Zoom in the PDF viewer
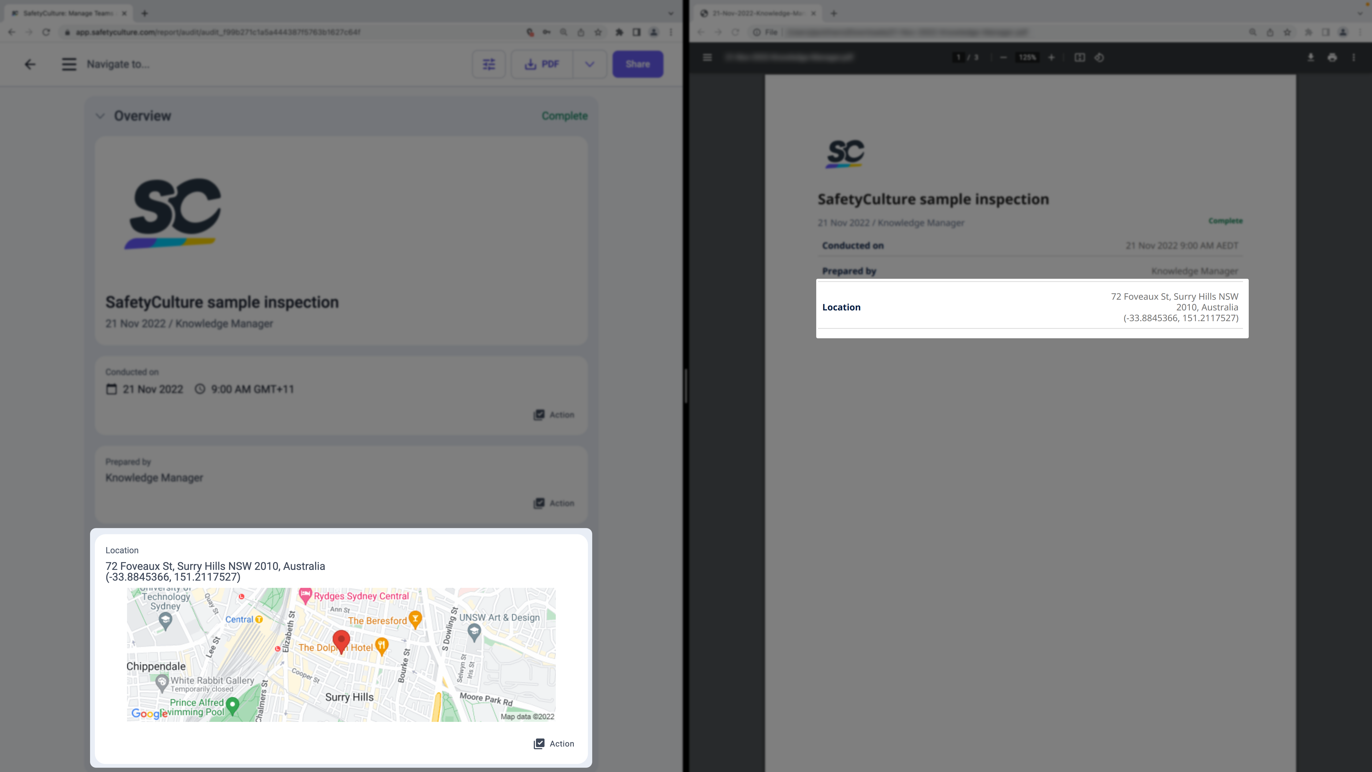1372x772 pixels. [x=1051, y=58]
